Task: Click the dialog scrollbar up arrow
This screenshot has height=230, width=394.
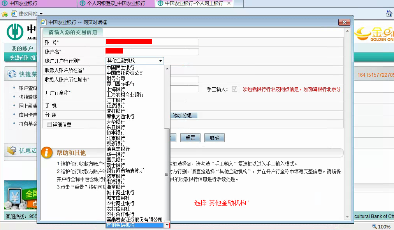Action: click(x=347, y=31)
